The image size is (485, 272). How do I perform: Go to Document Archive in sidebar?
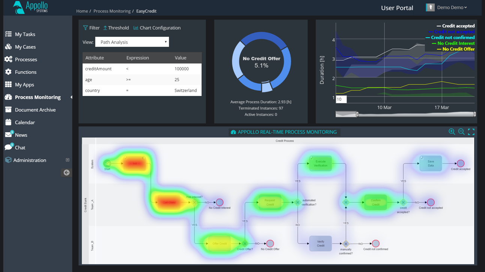(35, 110)
